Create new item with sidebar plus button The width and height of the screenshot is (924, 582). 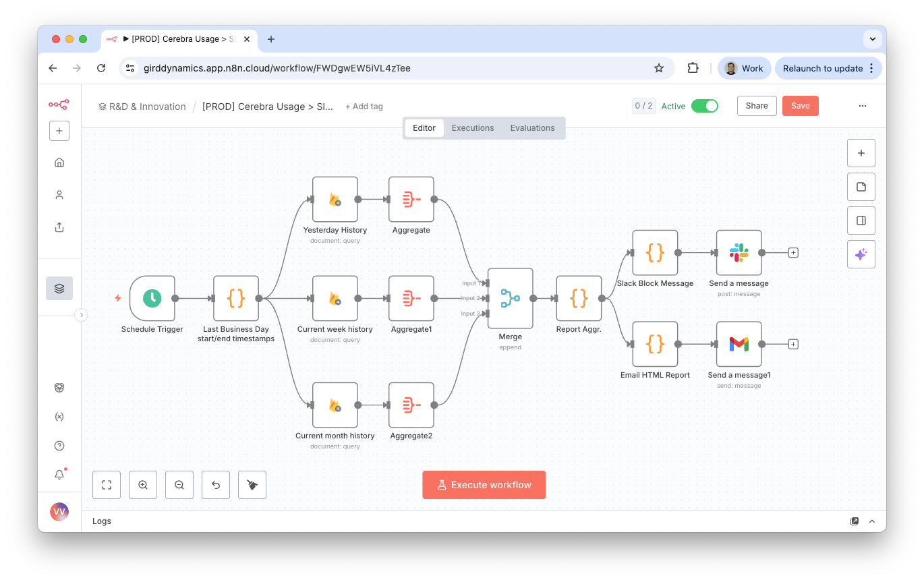pyautogui.click(x=59, y=131)
